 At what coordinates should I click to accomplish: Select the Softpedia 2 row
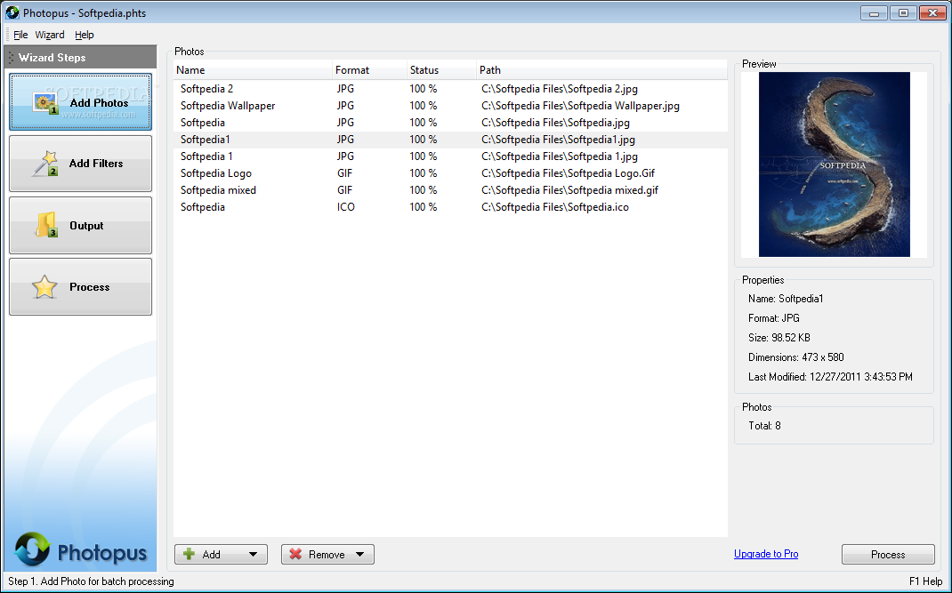pos(450,89)
